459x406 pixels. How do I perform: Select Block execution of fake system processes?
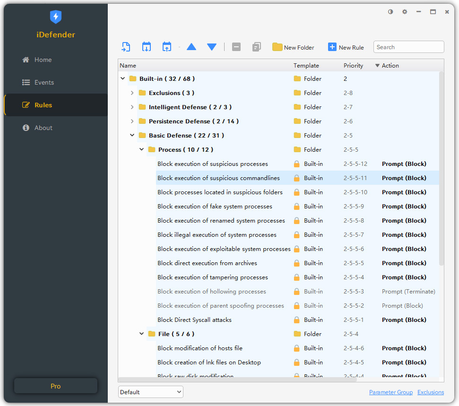click(x=215, y=207)
